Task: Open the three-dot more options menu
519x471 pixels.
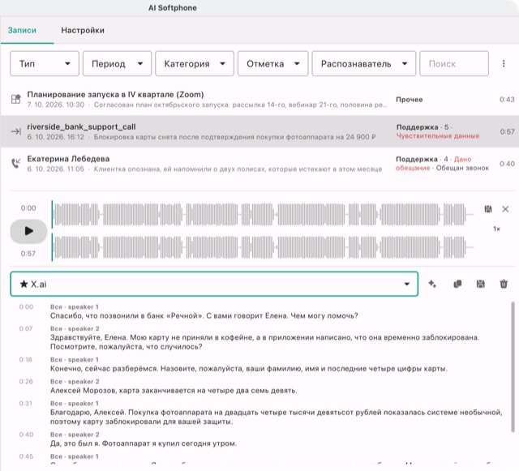Action: pyautogui.click(x=504, y=63)
